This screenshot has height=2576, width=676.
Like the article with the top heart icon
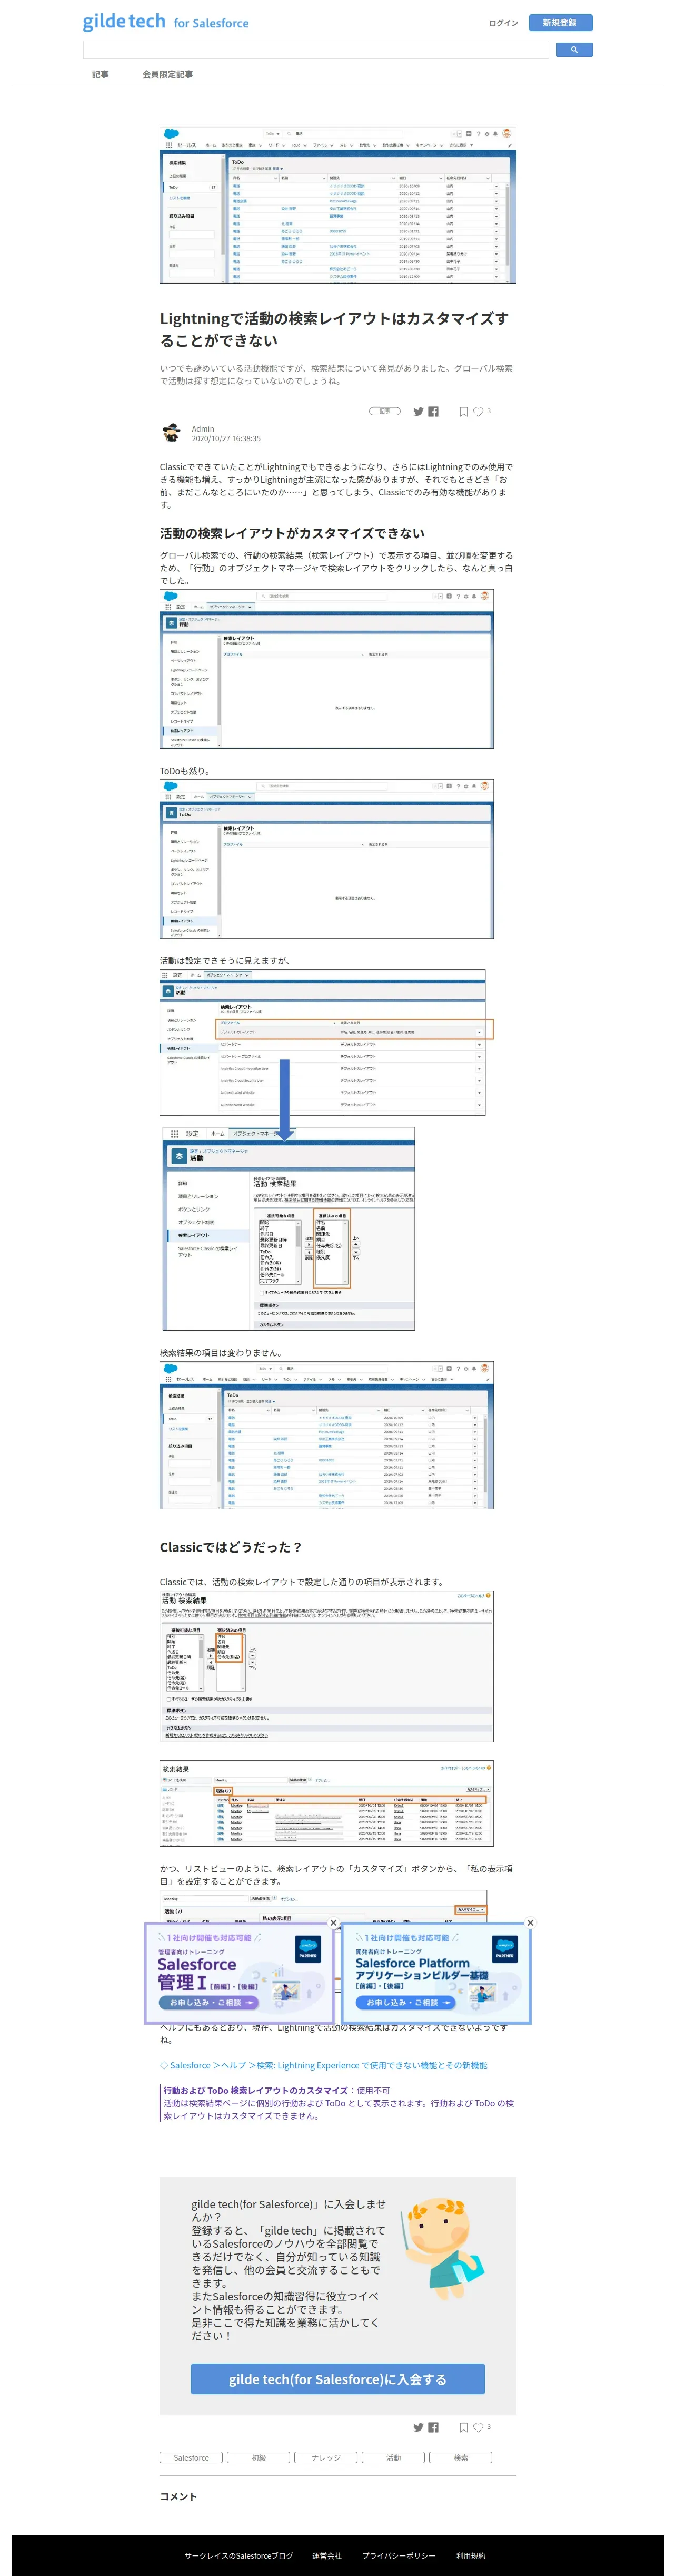point(478,411)
